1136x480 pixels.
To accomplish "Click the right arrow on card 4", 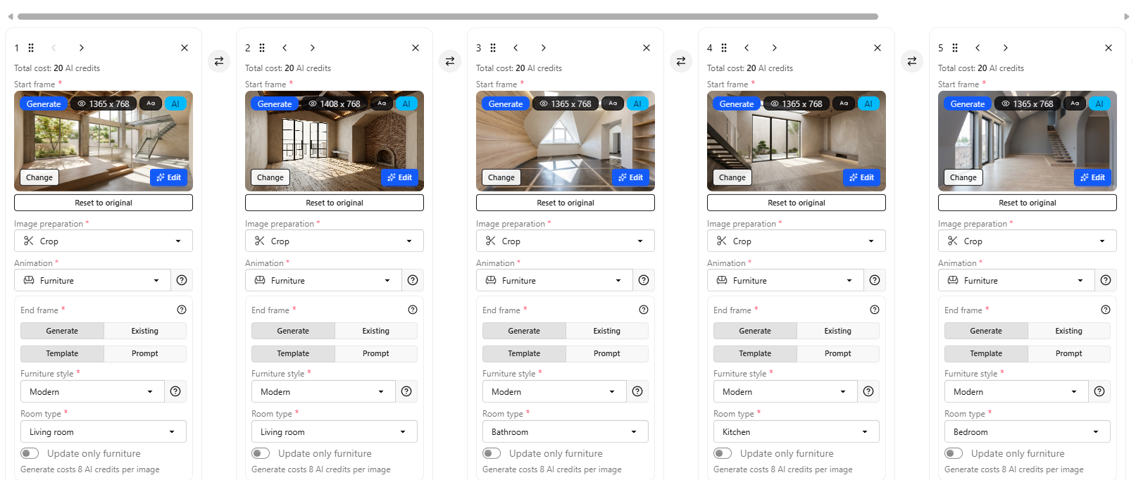I will click(775, 48).
